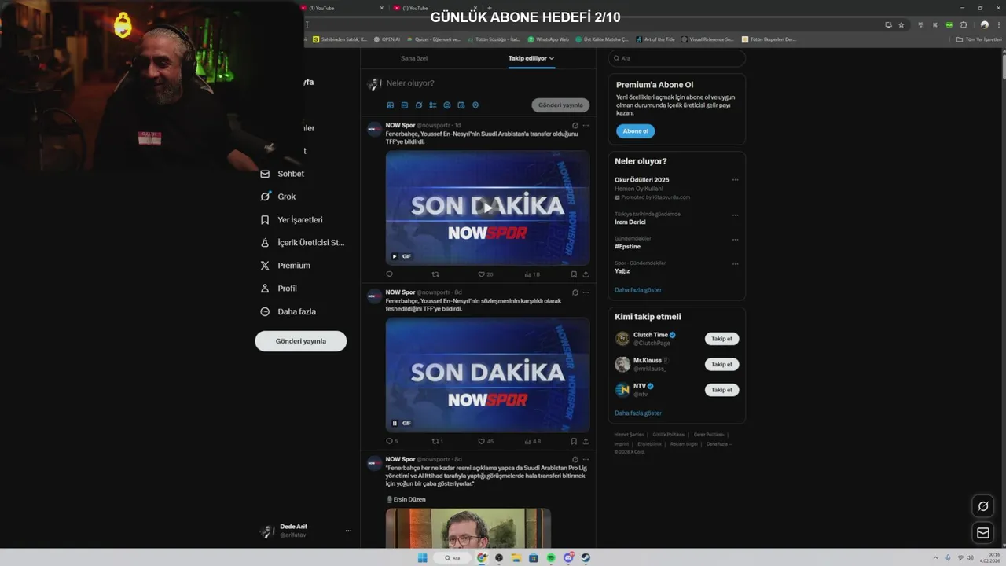This screenshot has height=566, width=1006.
Task: Play the GIF in first post
Action: 487,208
